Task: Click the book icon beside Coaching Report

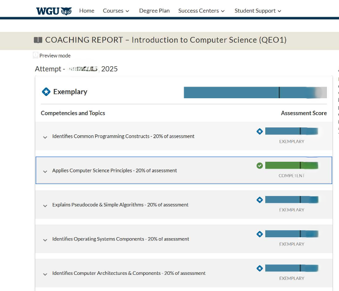Action: [x=38, y=40]
